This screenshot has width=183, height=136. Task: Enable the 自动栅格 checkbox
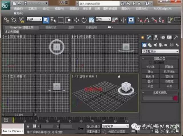(x=150, y=62)
